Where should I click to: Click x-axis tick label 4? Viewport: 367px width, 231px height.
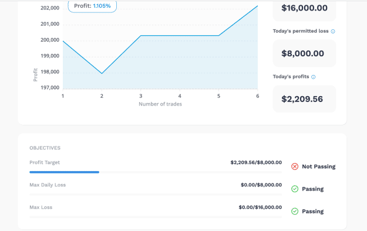(180, 96)
